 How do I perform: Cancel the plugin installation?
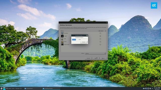[84, 42]
